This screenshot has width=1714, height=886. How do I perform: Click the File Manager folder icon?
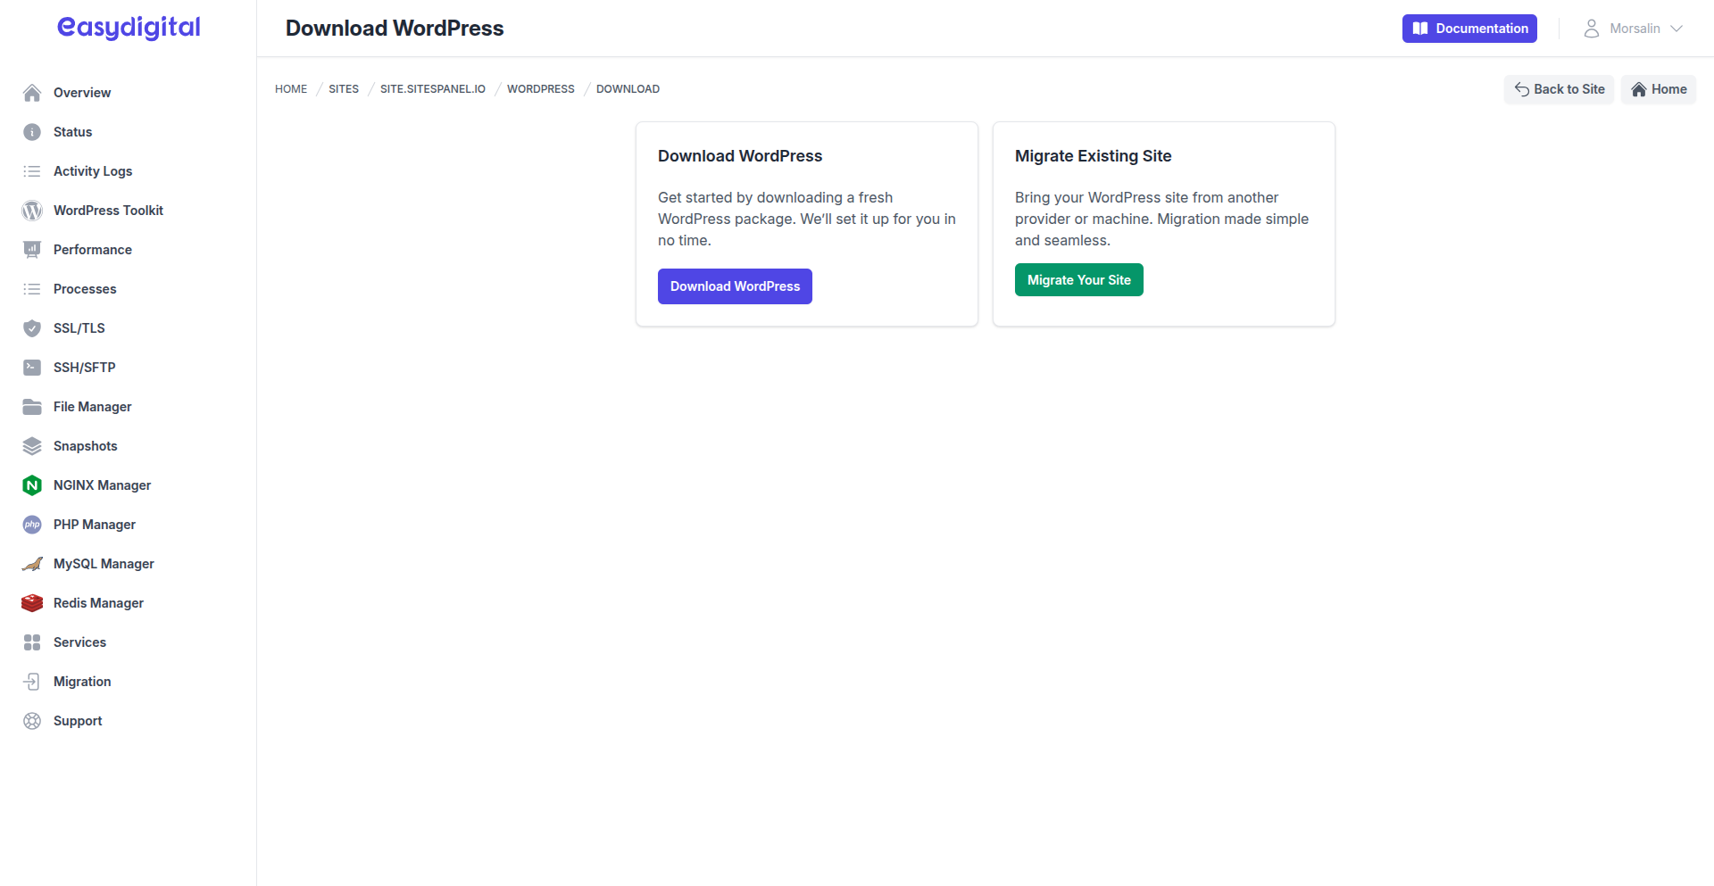click(x=32, y=406)
